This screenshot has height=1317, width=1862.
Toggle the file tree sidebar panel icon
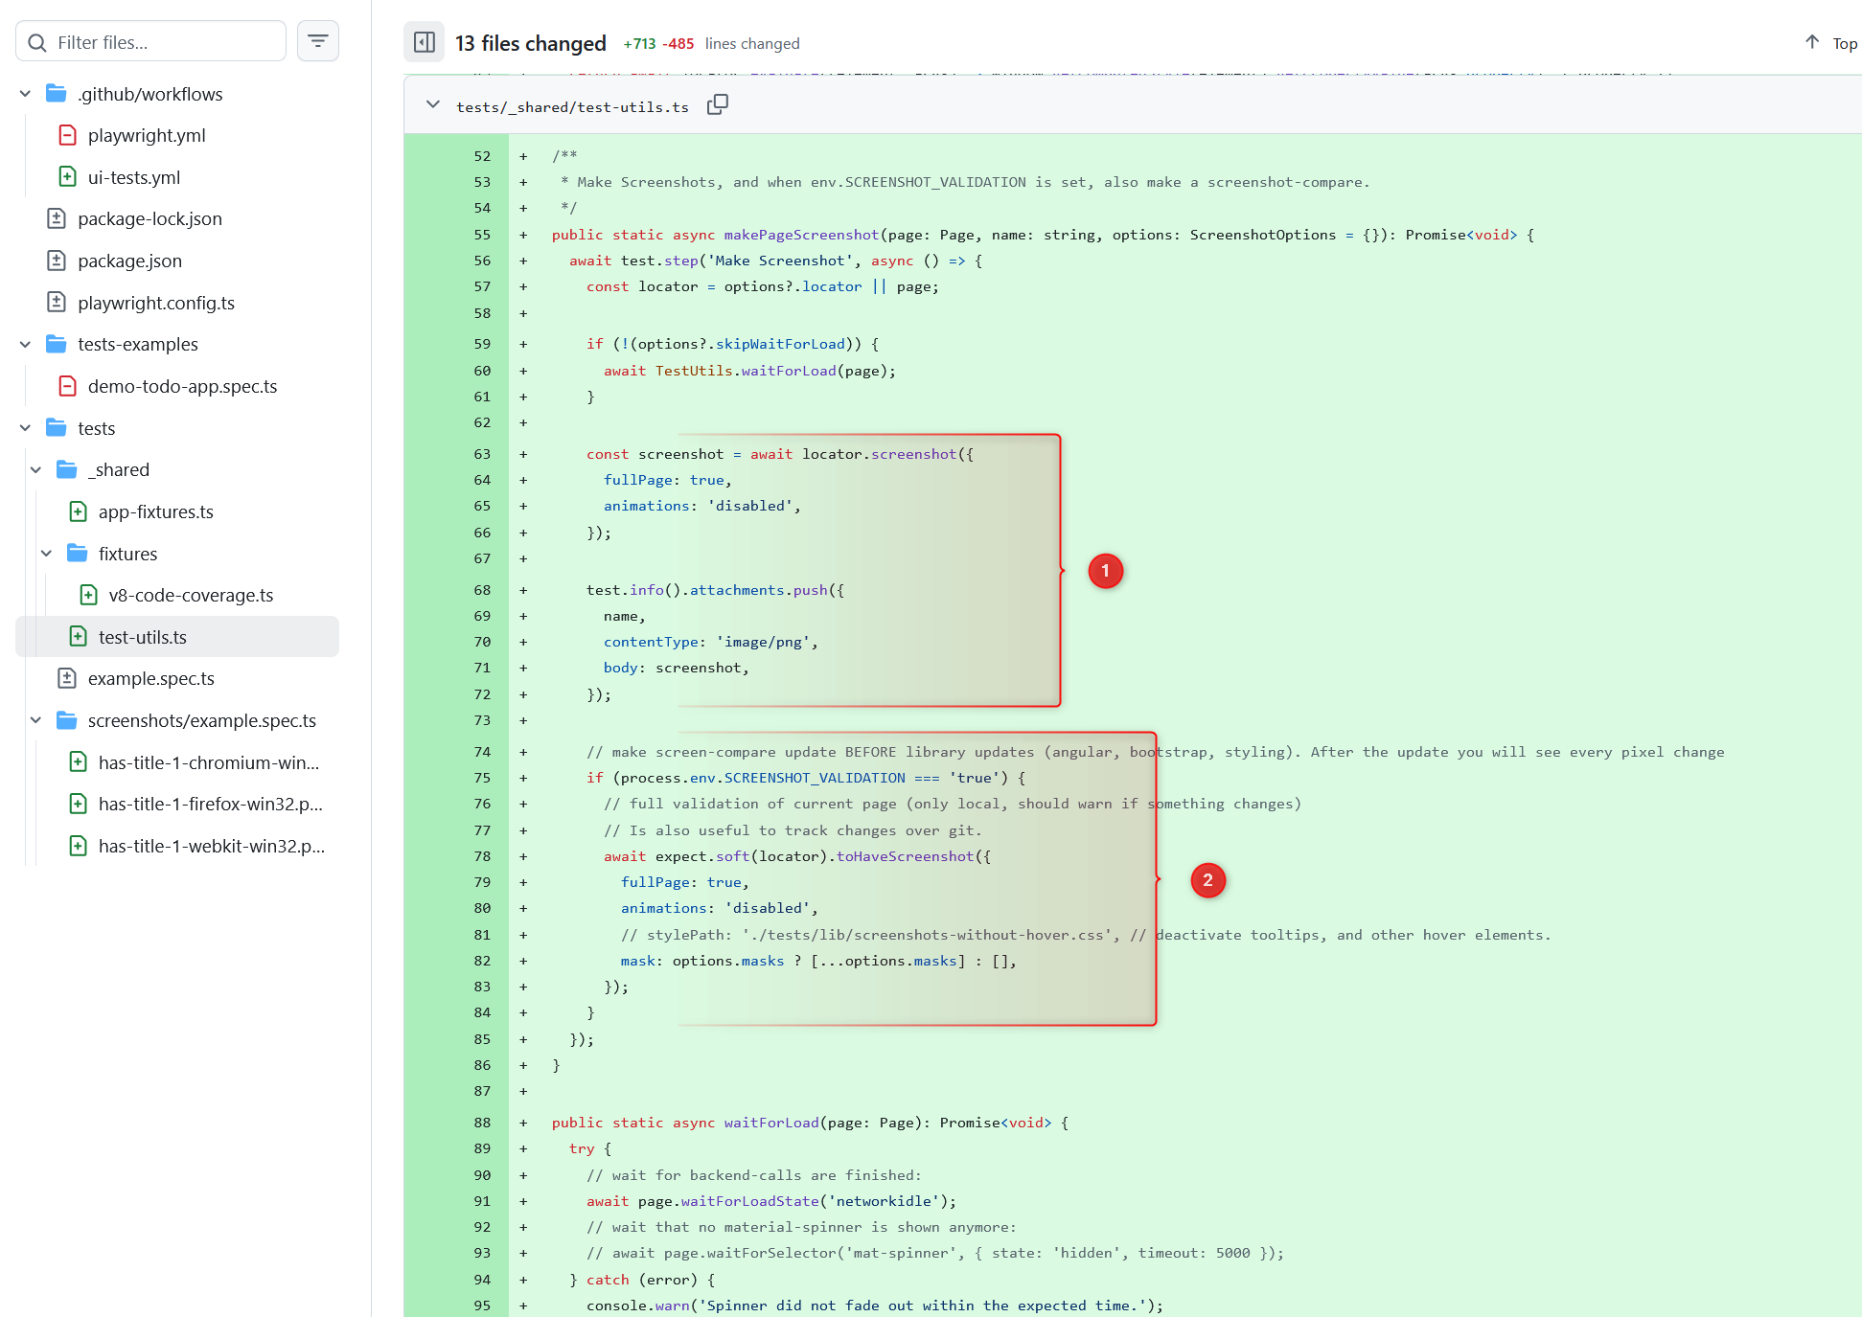[424, 42]
